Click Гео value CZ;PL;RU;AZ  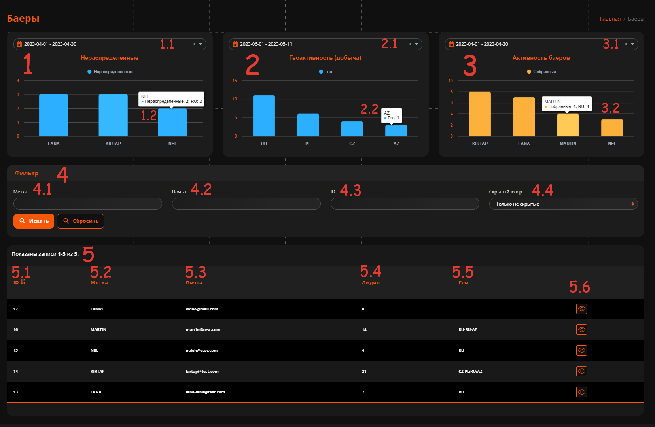coord(470,372)
